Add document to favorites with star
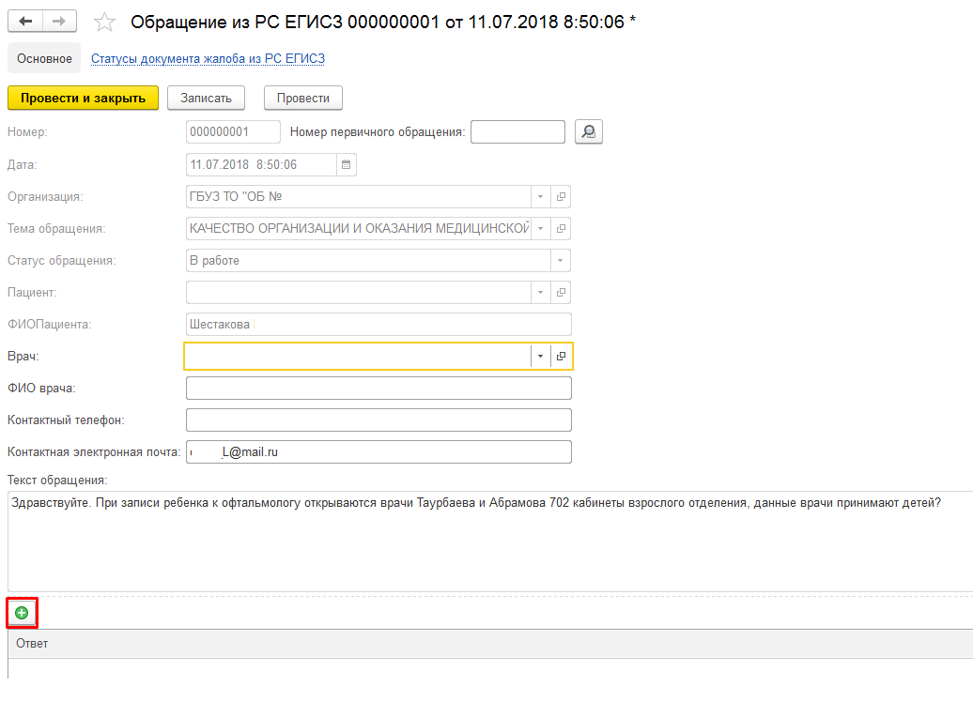Image resolution: width=973 pixels, height=702 pixels. [106, 22]
